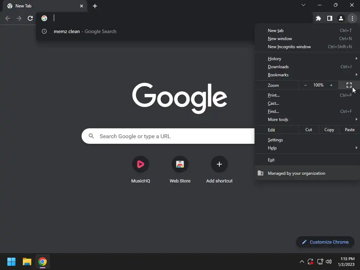Screen dimensions: 360x270
Task: Click the organization building icon
Action: 261,173
